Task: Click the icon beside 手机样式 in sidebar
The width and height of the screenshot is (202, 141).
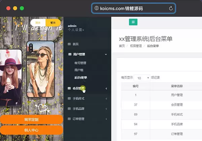Action: click(69, 98)
